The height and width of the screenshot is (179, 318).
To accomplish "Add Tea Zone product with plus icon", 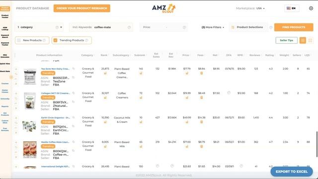I will click(x=16, y=69).
